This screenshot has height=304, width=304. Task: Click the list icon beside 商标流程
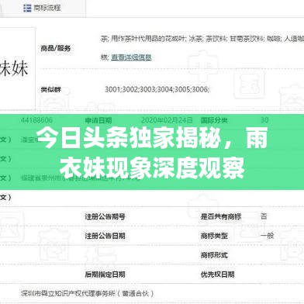27,8
